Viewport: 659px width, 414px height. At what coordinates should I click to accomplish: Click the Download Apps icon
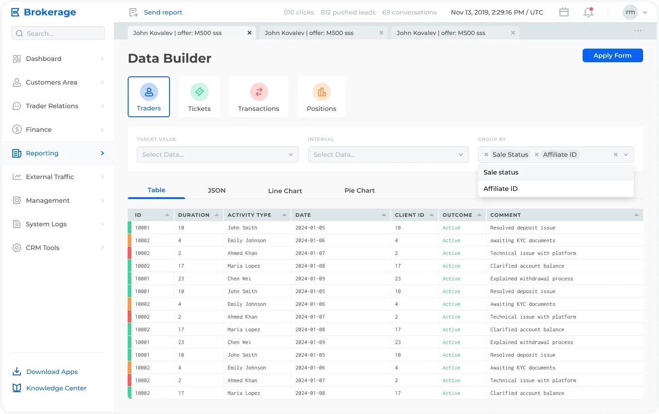point(17,371)
